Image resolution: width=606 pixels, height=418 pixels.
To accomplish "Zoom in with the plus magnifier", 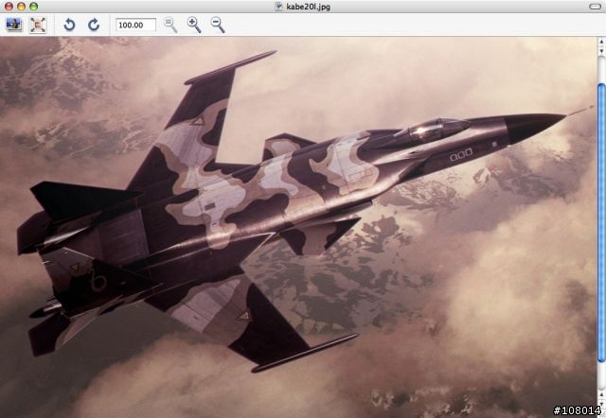I will [x=194, y=25].
